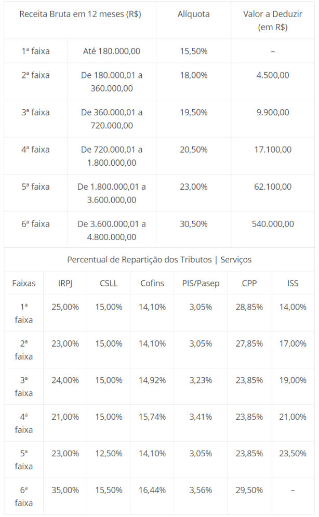Image resolution: width=319 pixels, height=517 pixels.
Task: Click the 29,50% CPP value
Action: [x=249, y=490]
